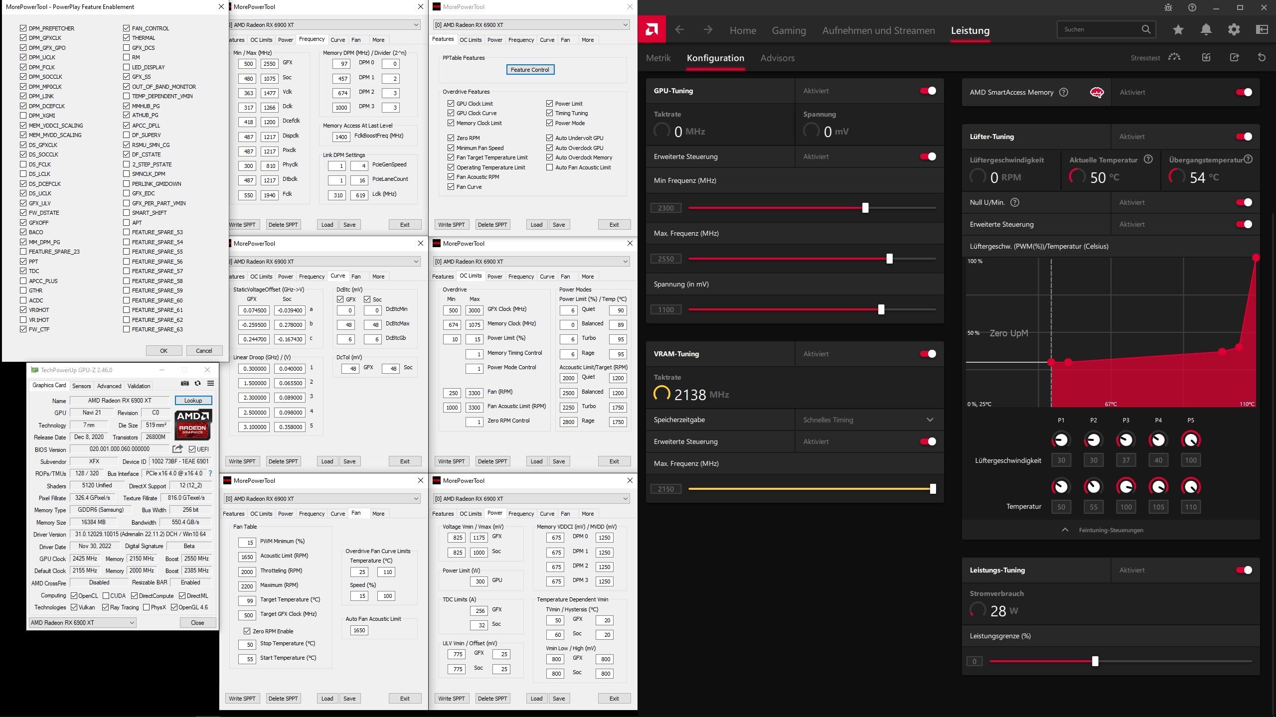Screen dimensions: 1276x717
Task: Open the GPU dropdown in the MorePowerTool Features window
Action: tap(531, 25)
